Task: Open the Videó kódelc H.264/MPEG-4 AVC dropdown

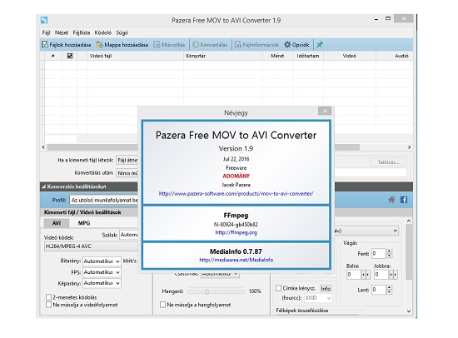Action: pos(91,246)
